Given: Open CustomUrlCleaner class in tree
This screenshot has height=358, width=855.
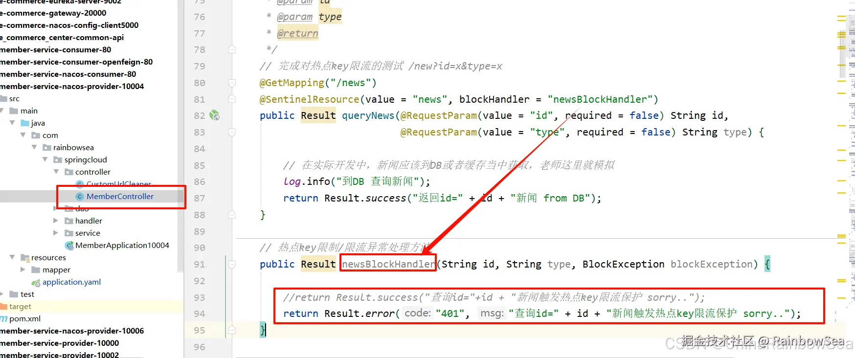Looking at the screenshot, I should 119,184.
